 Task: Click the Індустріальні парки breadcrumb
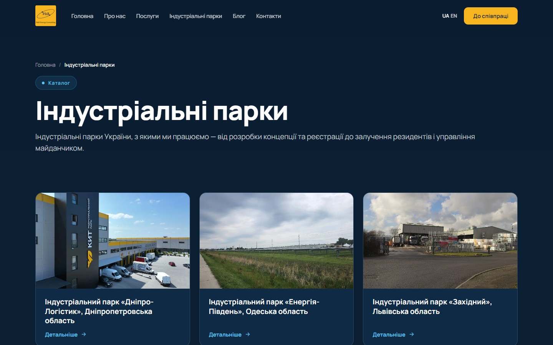click(89, 65)
